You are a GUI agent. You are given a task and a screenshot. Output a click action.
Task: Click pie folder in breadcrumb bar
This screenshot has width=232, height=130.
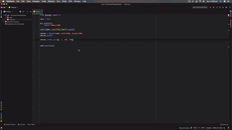coord(3,7)
